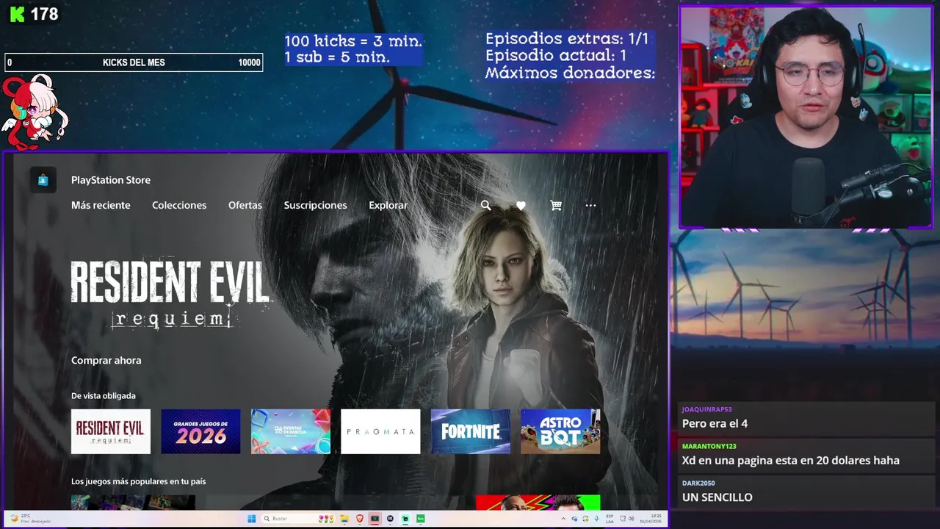
Task: Click the De vista obligada heading
Action: 104,396
